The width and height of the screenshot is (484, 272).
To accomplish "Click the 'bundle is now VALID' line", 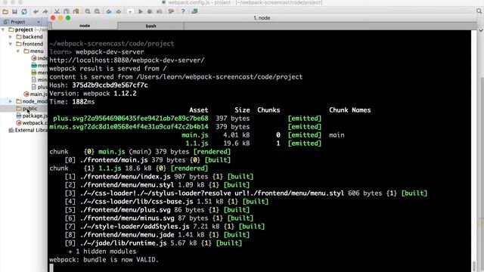I will 104,260.
